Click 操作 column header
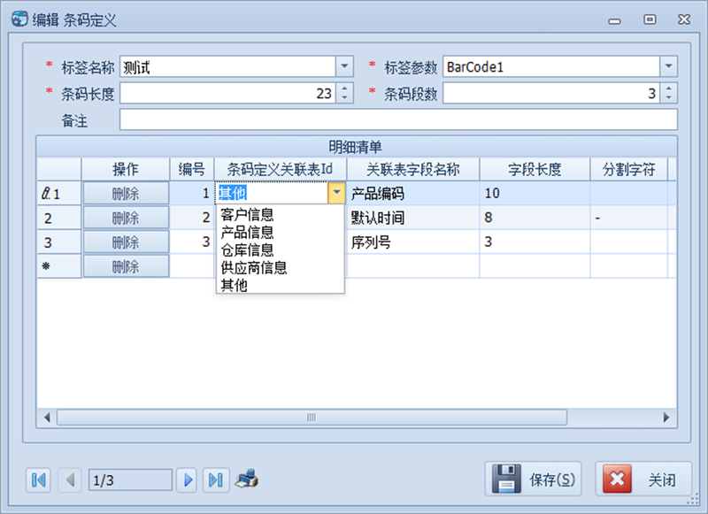Image resolution: width=708 pixels, height=514 pixels. coord(126,169)
